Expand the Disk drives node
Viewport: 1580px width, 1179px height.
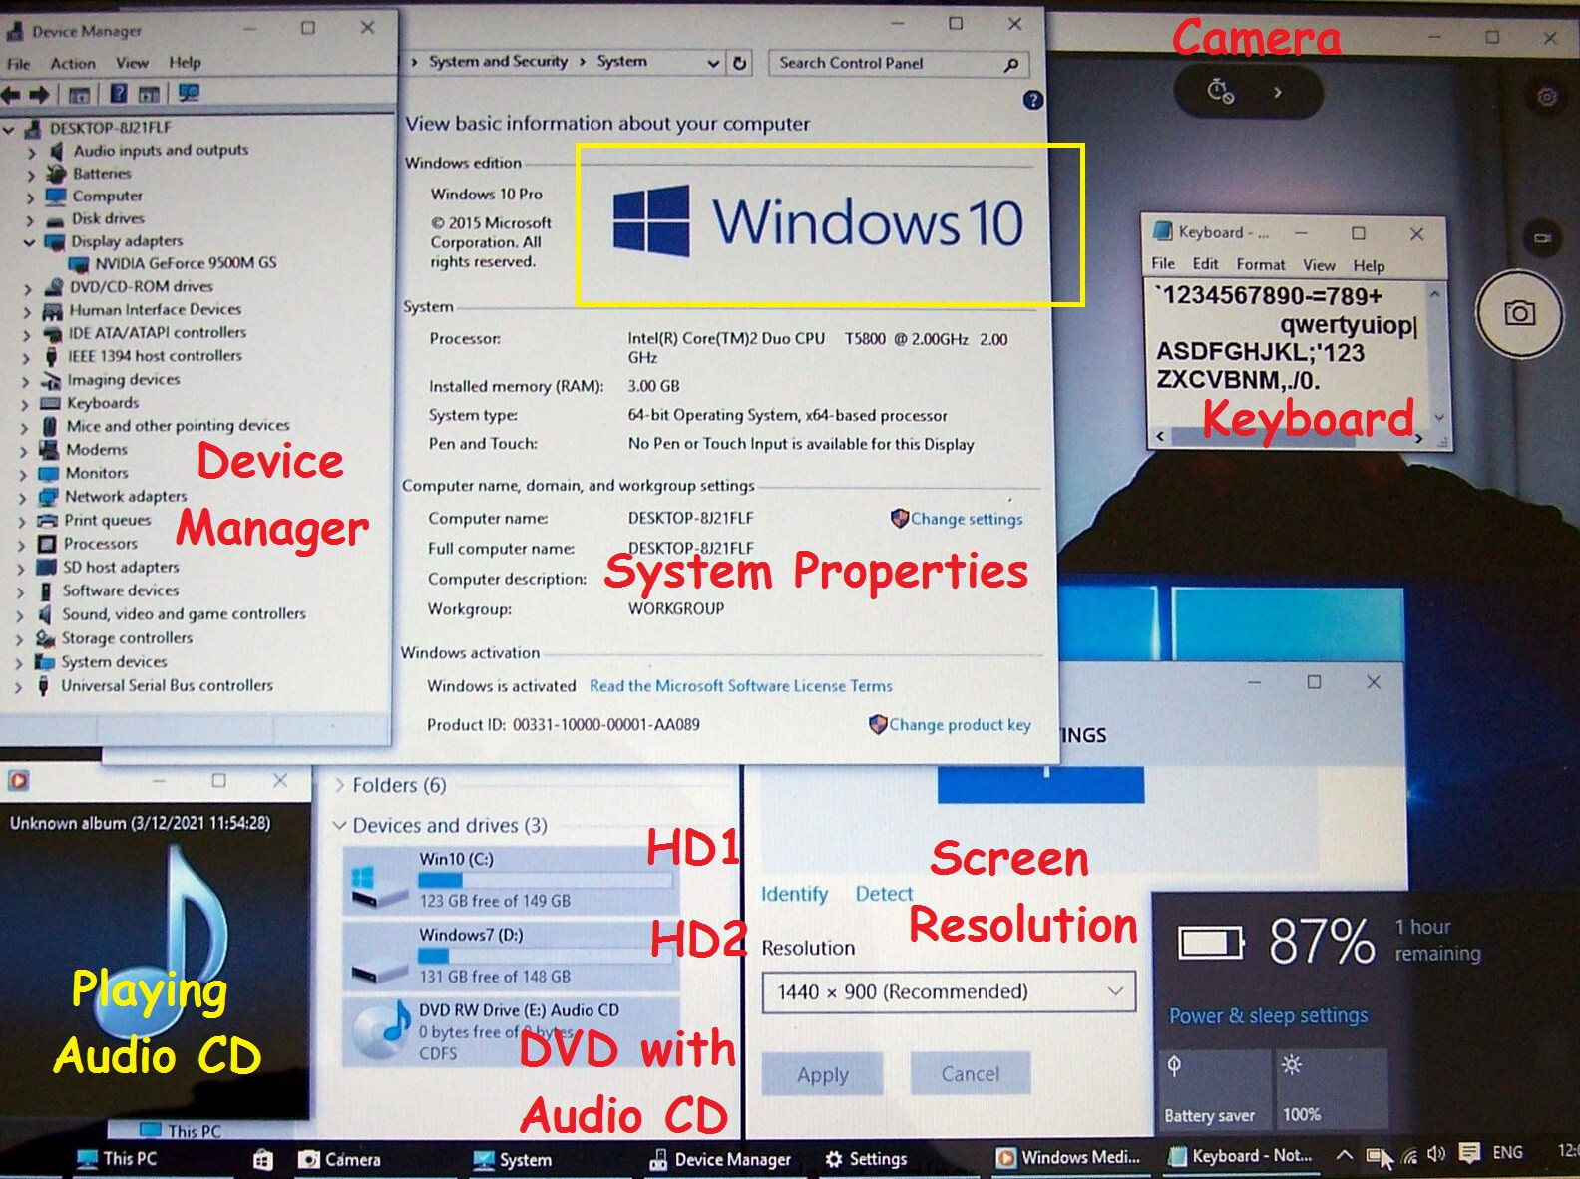[x=30, y=220]
